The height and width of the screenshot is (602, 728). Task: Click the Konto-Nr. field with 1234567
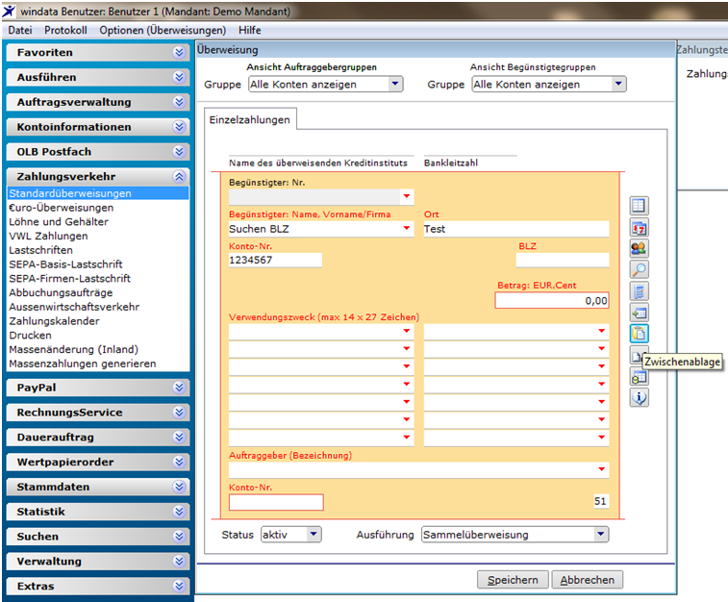[275, 260]
